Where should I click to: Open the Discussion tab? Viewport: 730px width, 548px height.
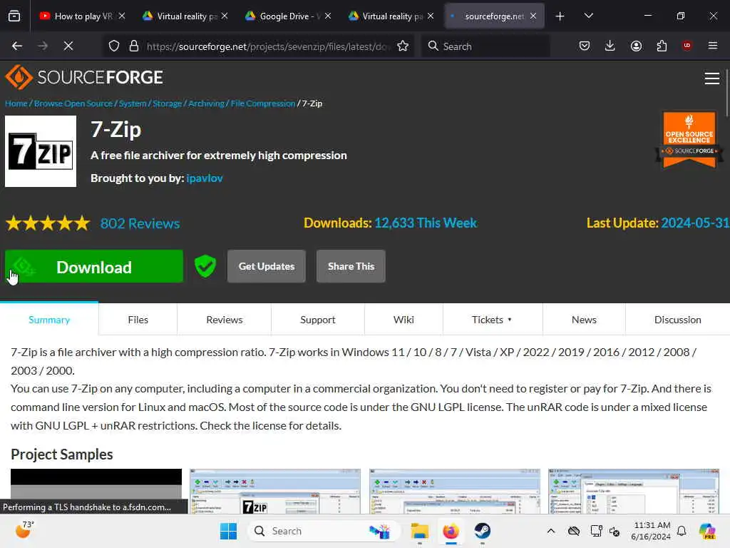pos(677,320)
